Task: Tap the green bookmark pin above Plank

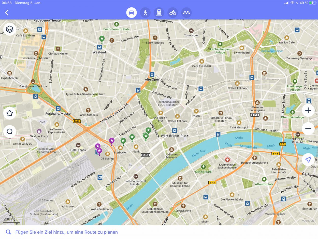Action: [x=132, y=138]
